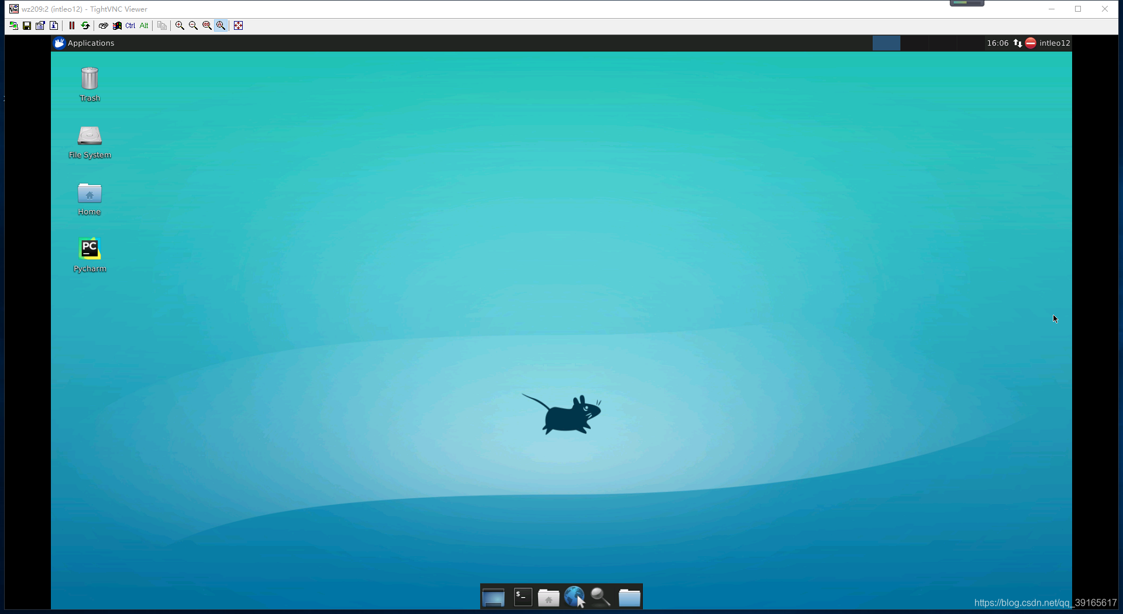The image size is (1123, 614).
Task: Switch to full screen mode via the toolbar icon
Action: (x=239, y=26)
